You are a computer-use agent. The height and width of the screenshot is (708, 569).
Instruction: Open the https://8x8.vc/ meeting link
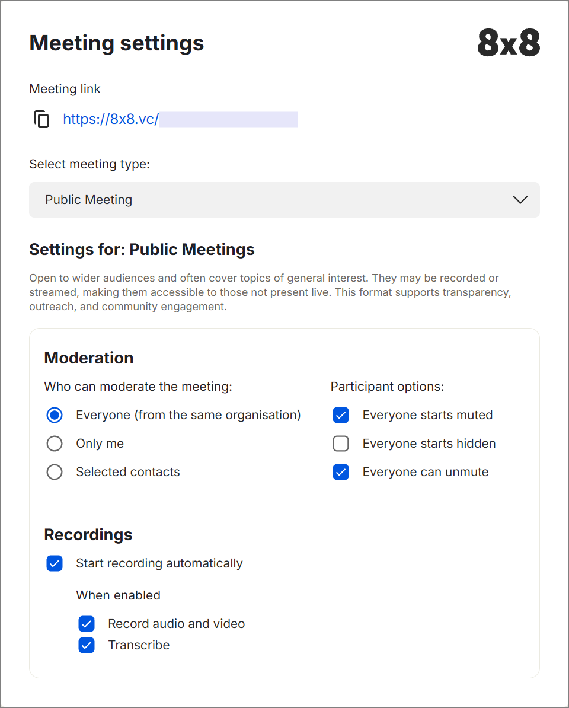pyautogui.click(x=111, y=119)
